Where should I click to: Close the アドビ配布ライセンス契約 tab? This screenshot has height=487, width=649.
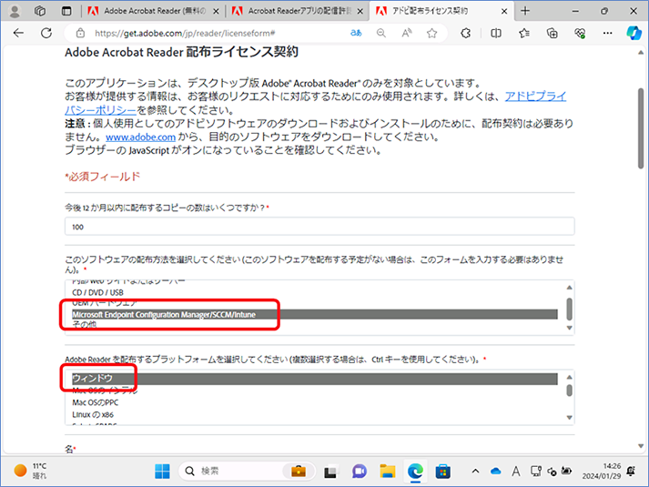pyautogui.click(x=504, y=12)
